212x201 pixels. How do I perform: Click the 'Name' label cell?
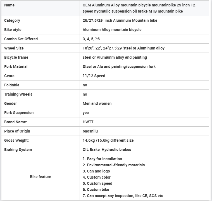point(9,5)
